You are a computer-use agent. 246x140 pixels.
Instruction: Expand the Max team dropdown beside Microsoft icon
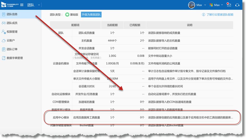[222, 5]
